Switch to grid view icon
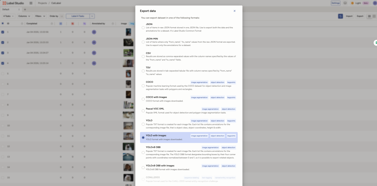Viewport: 377px width, 186px height. pyautogui.click(x=374, y=16)
